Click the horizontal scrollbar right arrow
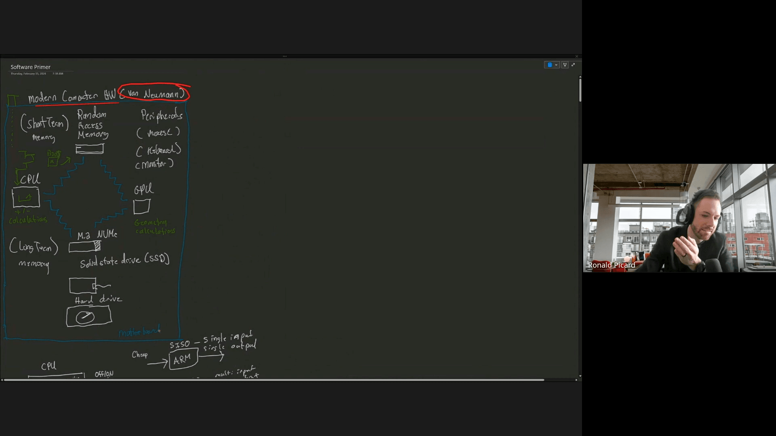776x436 pixels. point(576,380)
